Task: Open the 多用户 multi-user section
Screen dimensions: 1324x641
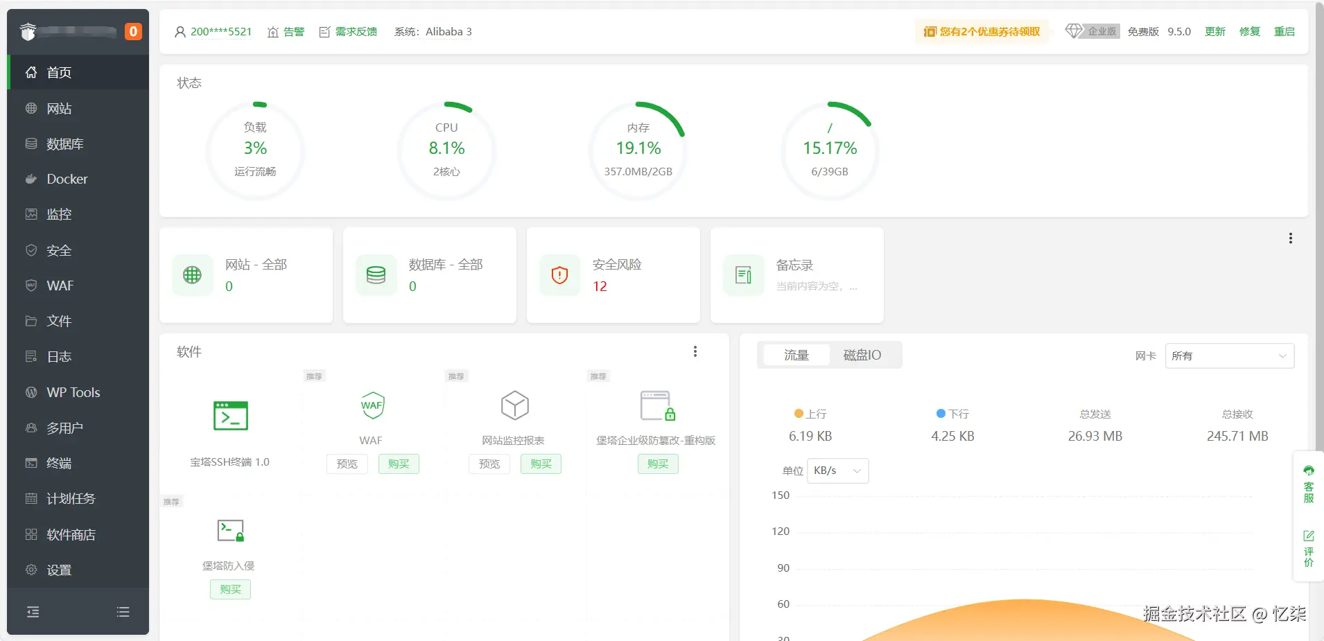Action: [x=78, y=428]
